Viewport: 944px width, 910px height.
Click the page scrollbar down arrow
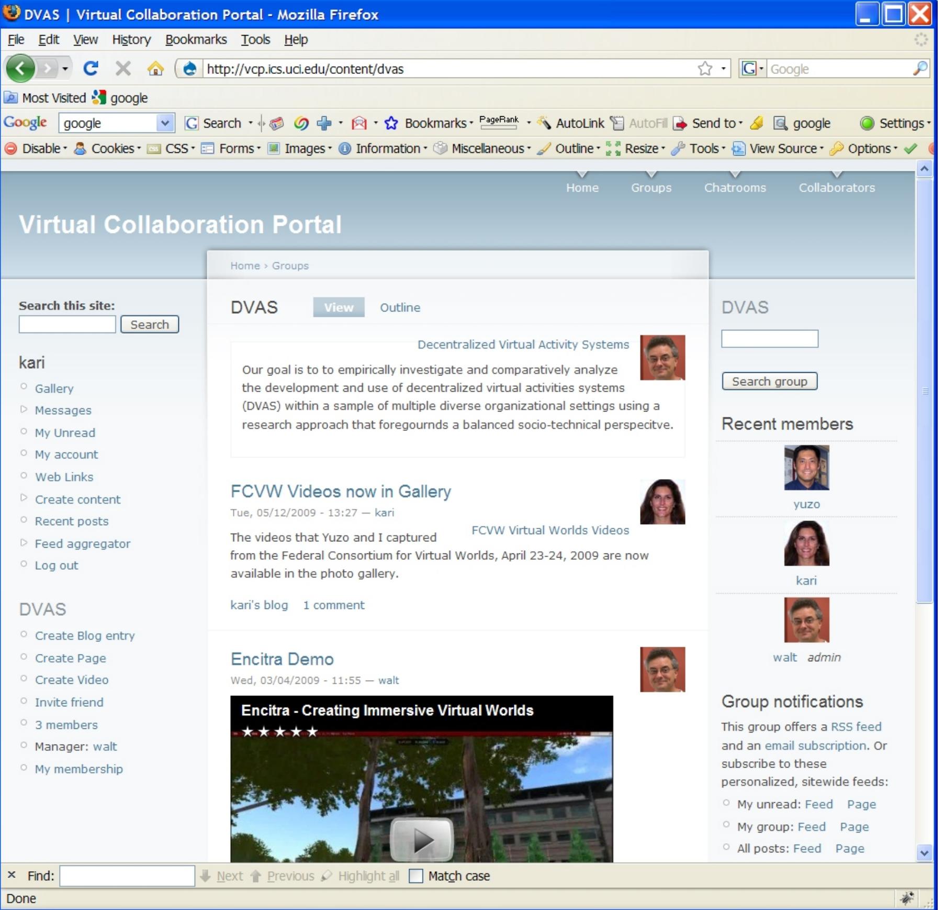(924, 853)
